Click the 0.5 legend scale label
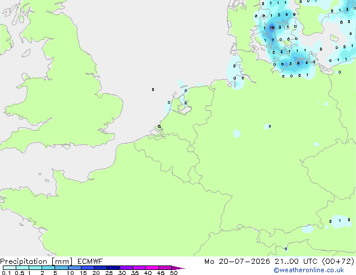The height and width of the screenshot is (275, 356). tap(20, 273)
